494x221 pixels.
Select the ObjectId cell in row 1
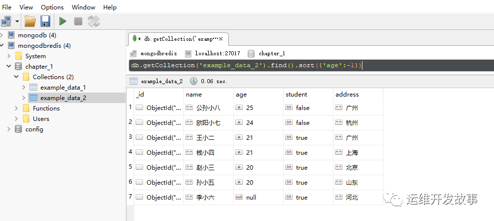(159, 108)
